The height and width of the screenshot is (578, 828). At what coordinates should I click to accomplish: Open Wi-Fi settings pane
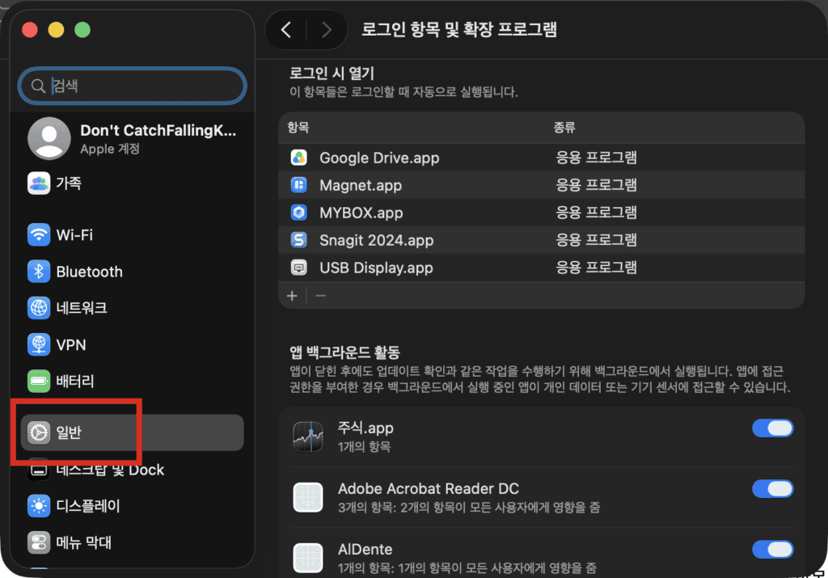click(x=132, y=234)
